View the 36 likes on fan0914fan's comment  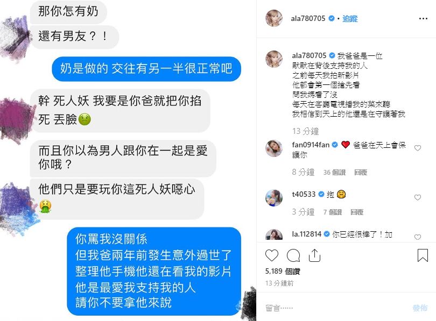pyautogui.click(x=334, y=173)
